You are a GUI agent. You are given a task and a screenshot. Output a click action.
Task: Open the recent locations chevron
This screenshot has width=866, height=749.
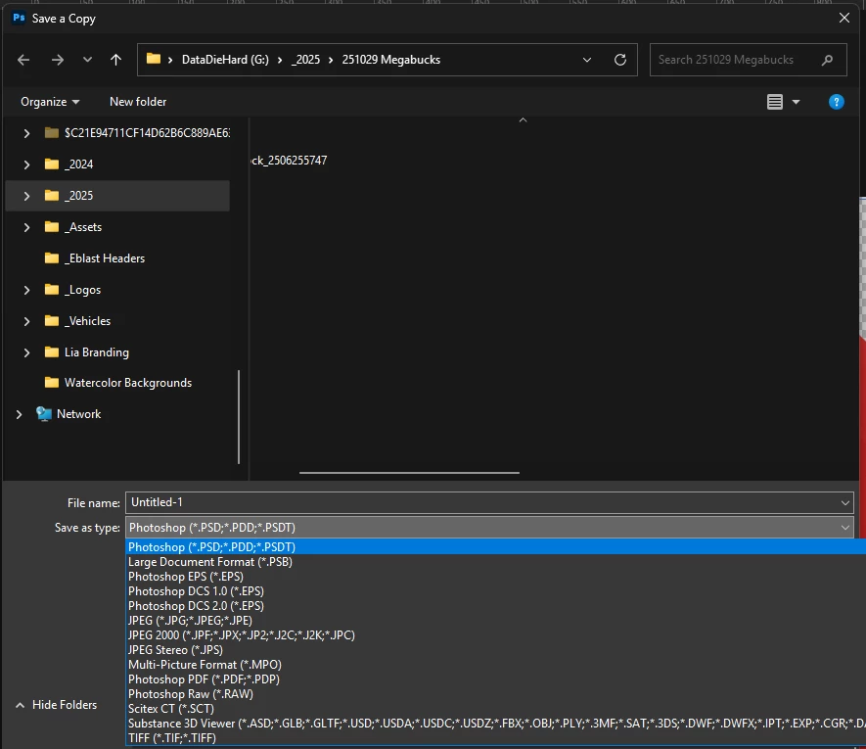87,60
